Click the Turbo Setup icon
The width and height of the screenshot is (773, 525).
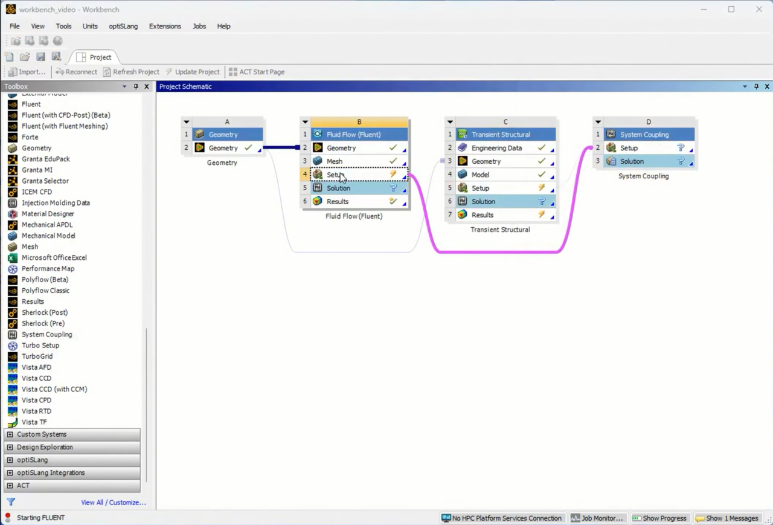coord(13,346)
